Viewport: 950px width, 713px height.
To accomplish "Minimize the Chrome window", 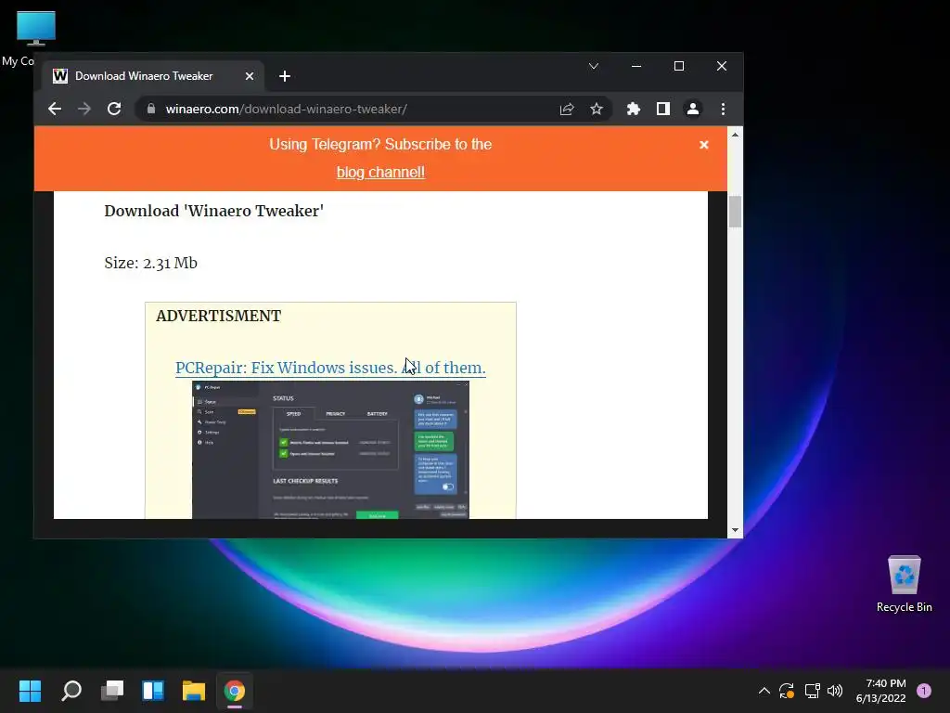I will pyautogui.click(x=636, y=66).
